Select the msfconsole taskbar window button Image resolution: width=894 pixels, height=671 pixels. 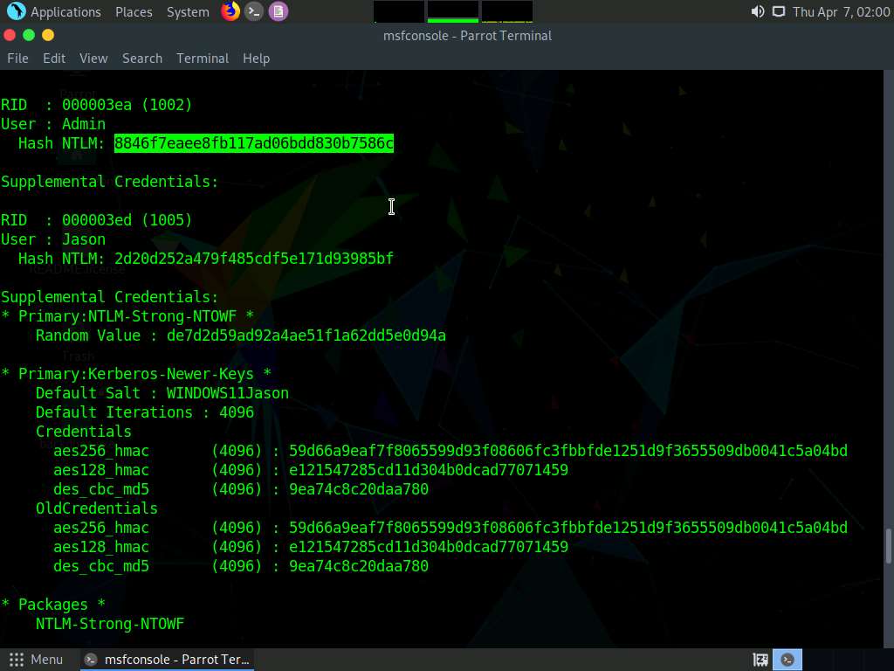pyautogui.click(x=168, y=660)
